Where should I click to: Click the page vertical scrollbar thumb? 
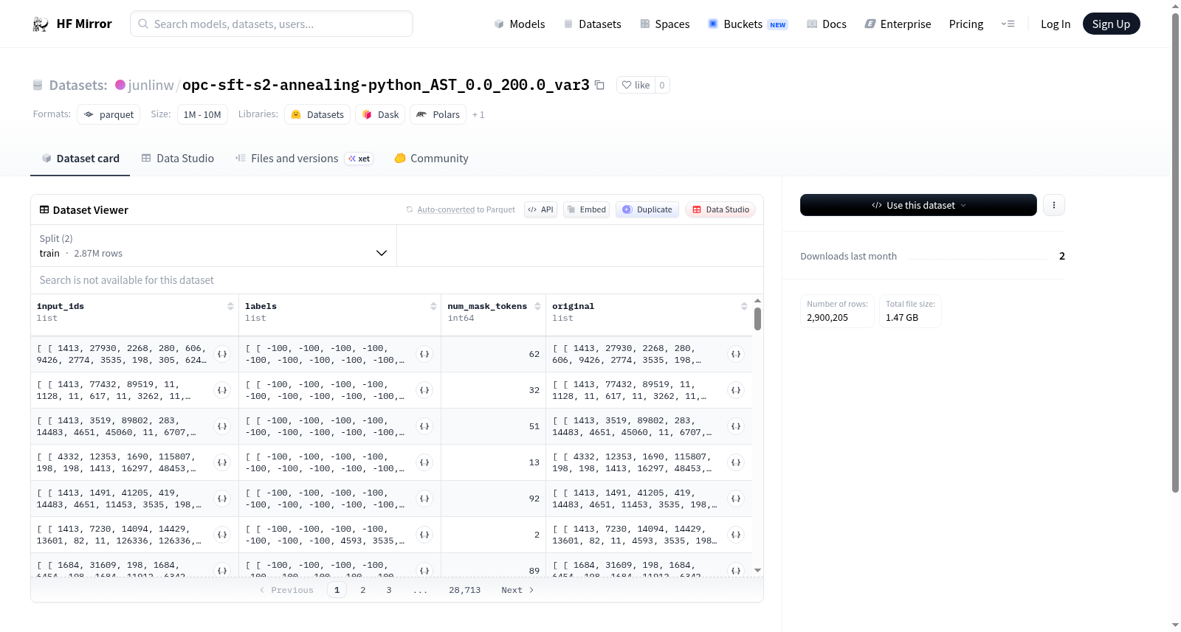pyautogui.click(x=1176, y=252)
